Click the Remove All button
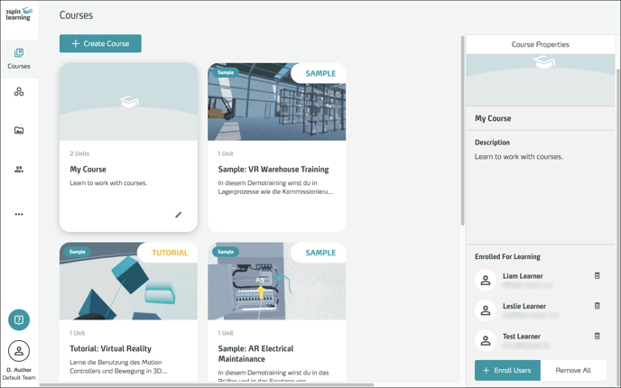621x388 pixels. point(573,370)
